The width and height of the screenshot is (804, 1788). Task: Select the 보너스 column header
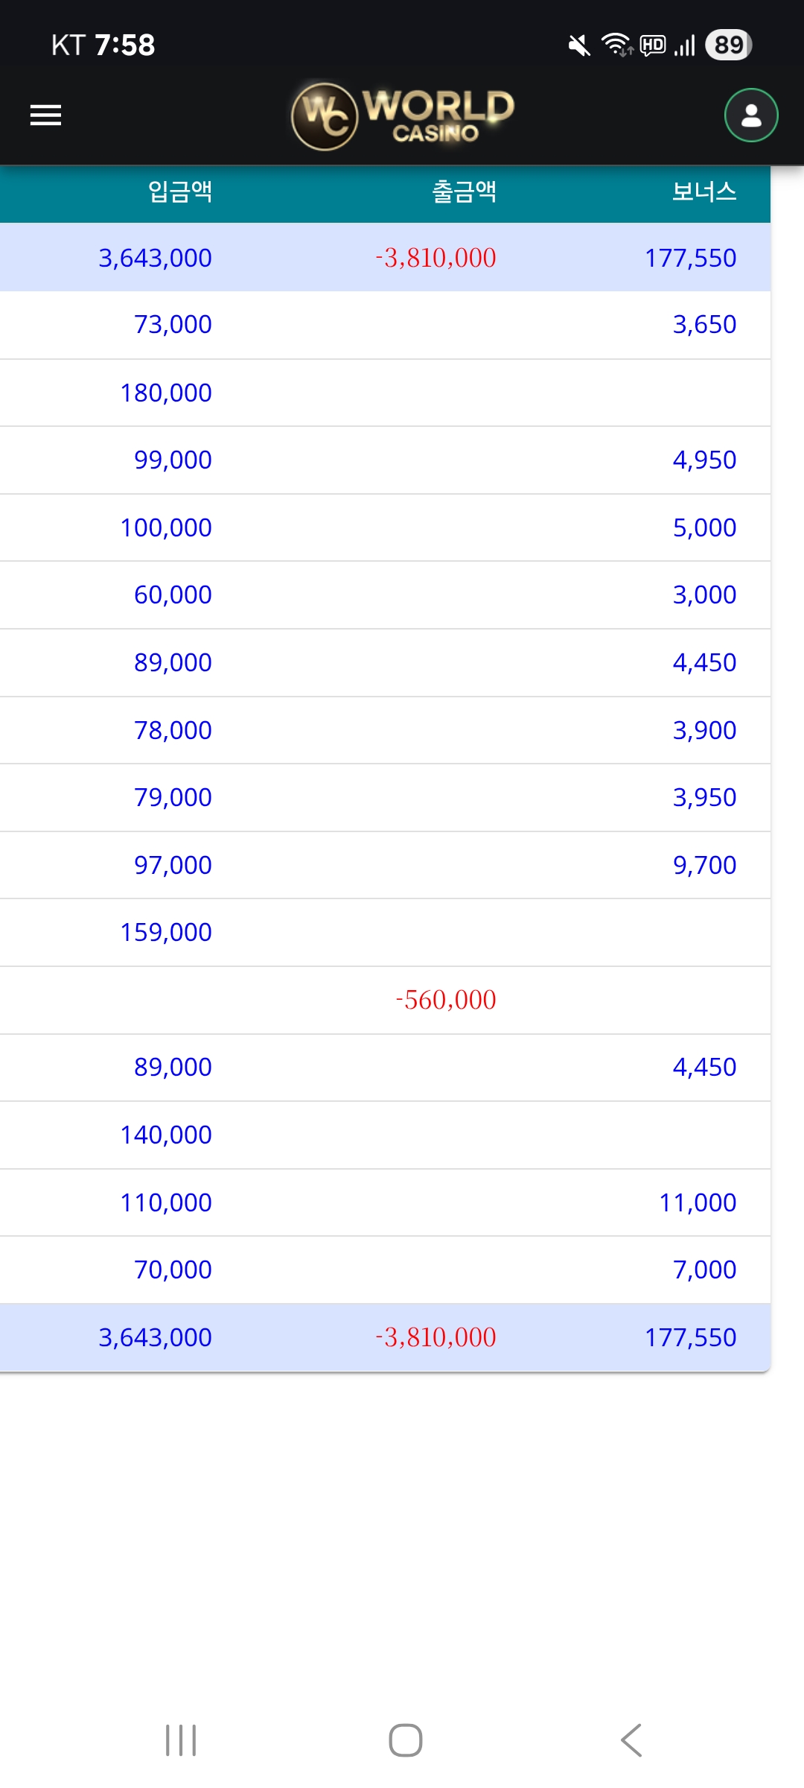tap(703, 192)
